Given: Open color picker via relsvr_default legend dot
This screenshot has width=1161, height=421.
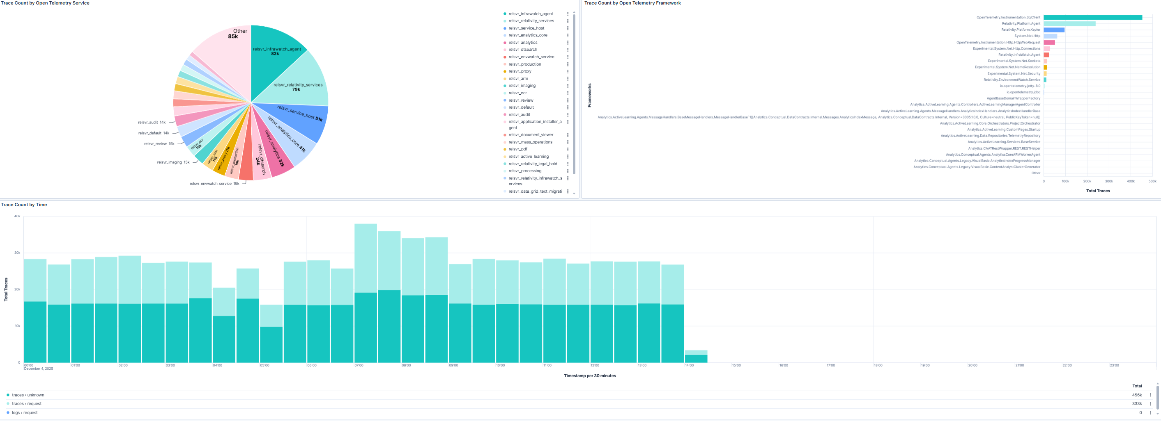Looking at the screenshot, I should pos(504,107).
